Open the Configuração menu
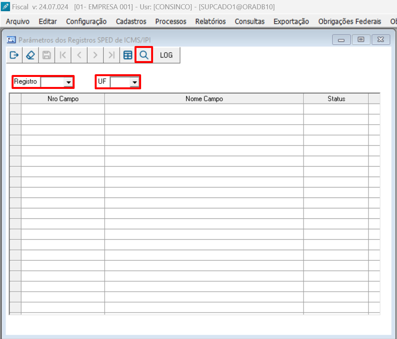The height and width of the screenshot is (339, 397). [86, 22]
